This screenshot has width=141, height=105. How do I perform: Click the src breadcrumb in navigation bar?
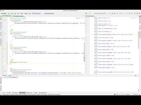click(x=9, y=13)
